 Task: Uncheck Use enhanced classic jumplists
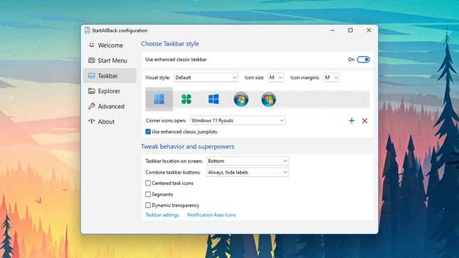[x=148, y=131]
